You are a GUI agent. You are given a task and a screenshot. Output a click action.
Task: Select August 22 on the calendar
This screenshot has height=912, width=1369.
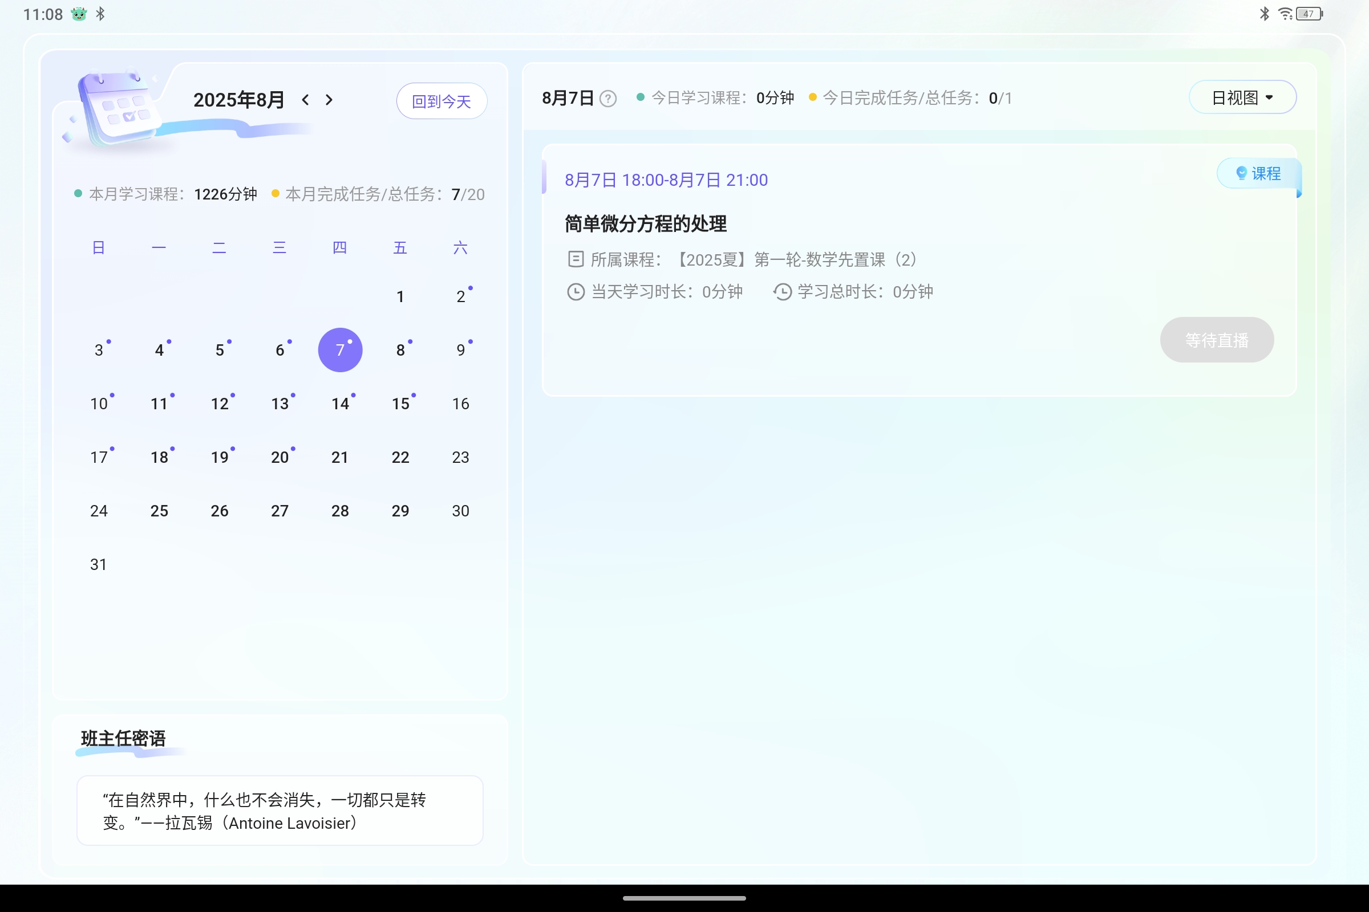click(x=400, y=457)
